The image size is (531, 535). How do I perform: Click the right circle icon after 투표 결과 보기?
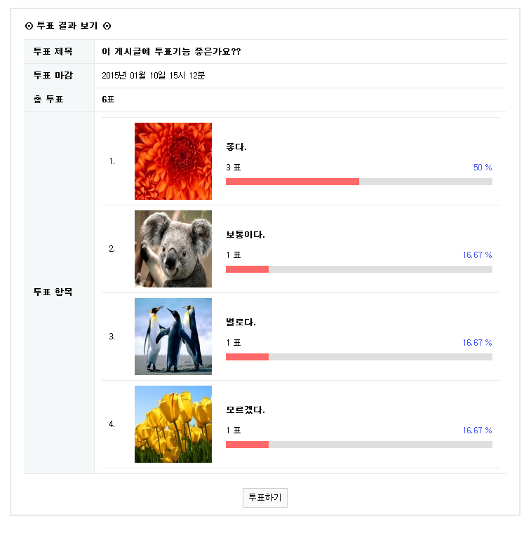click(x=107, y=26)
